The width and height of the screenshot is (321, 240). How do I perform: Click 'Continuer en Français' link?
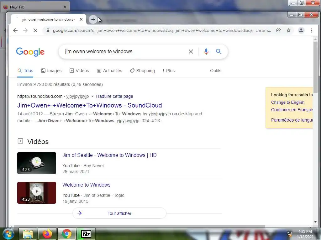pos(292,110)
